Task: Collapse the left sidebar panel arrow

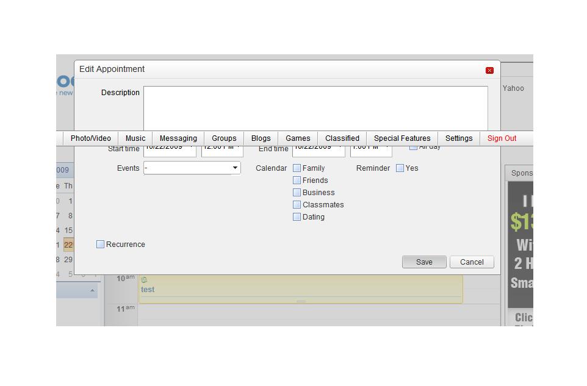Action: 92,290
